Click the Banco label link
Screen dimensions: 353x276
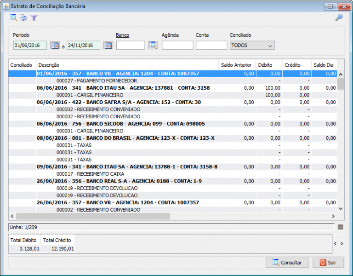point(122,35)
